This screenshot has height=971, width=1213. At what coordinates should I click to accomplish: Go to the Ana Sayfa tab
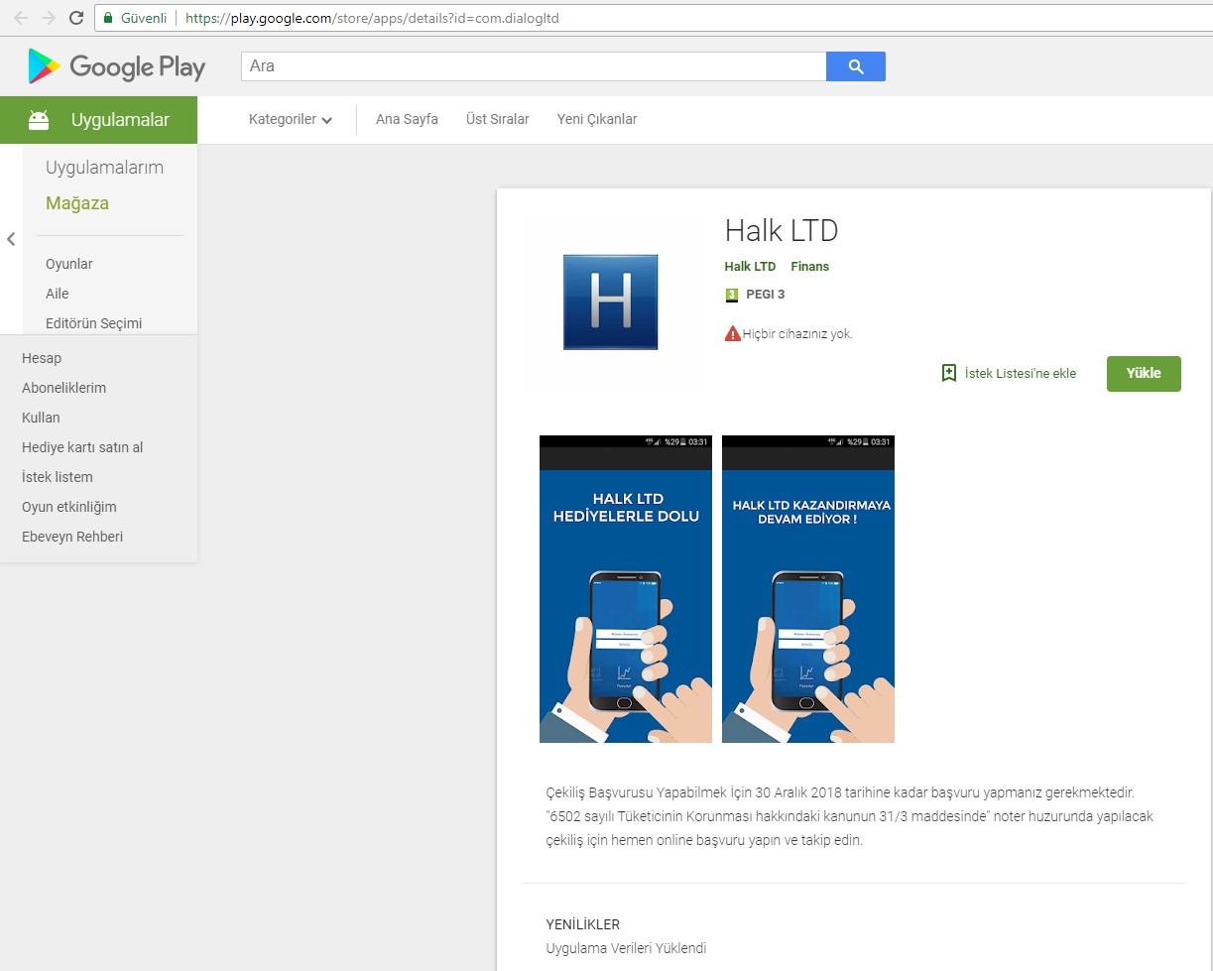pos(407,120)
